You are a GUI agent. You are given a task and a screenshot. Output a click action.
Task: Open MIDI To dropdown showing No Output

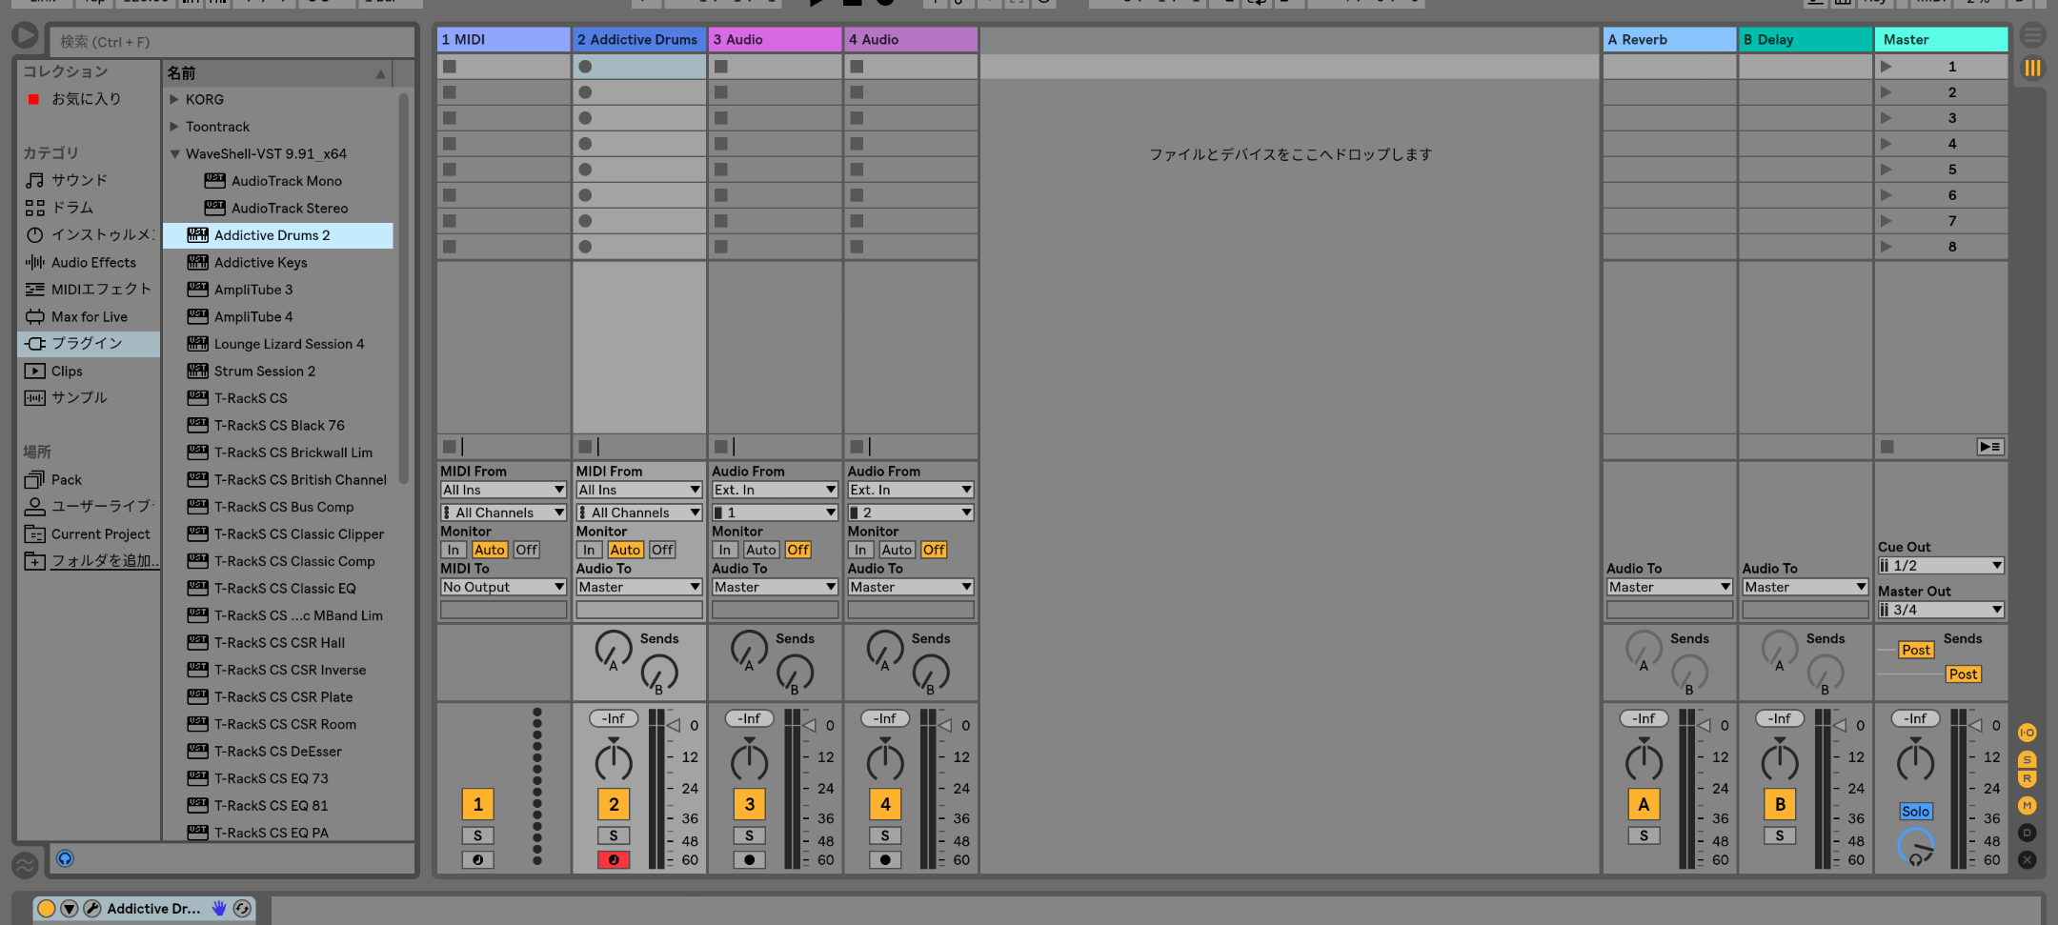point(503,587)
